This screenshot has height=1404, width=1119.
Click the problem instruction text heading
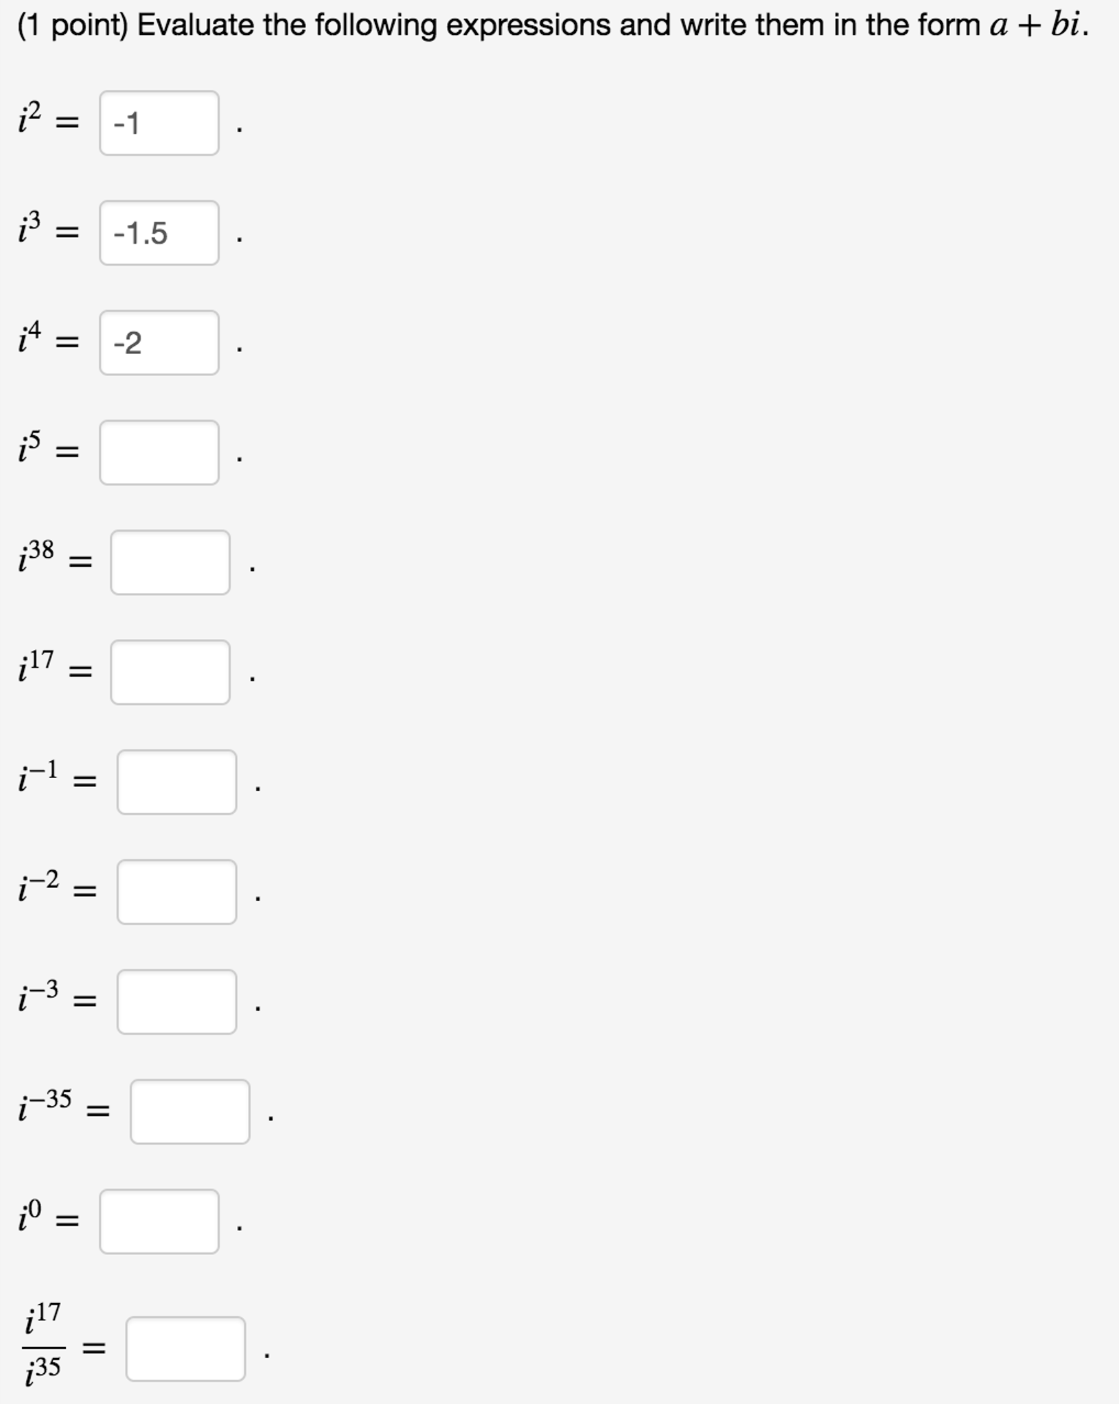coord(553,25)
